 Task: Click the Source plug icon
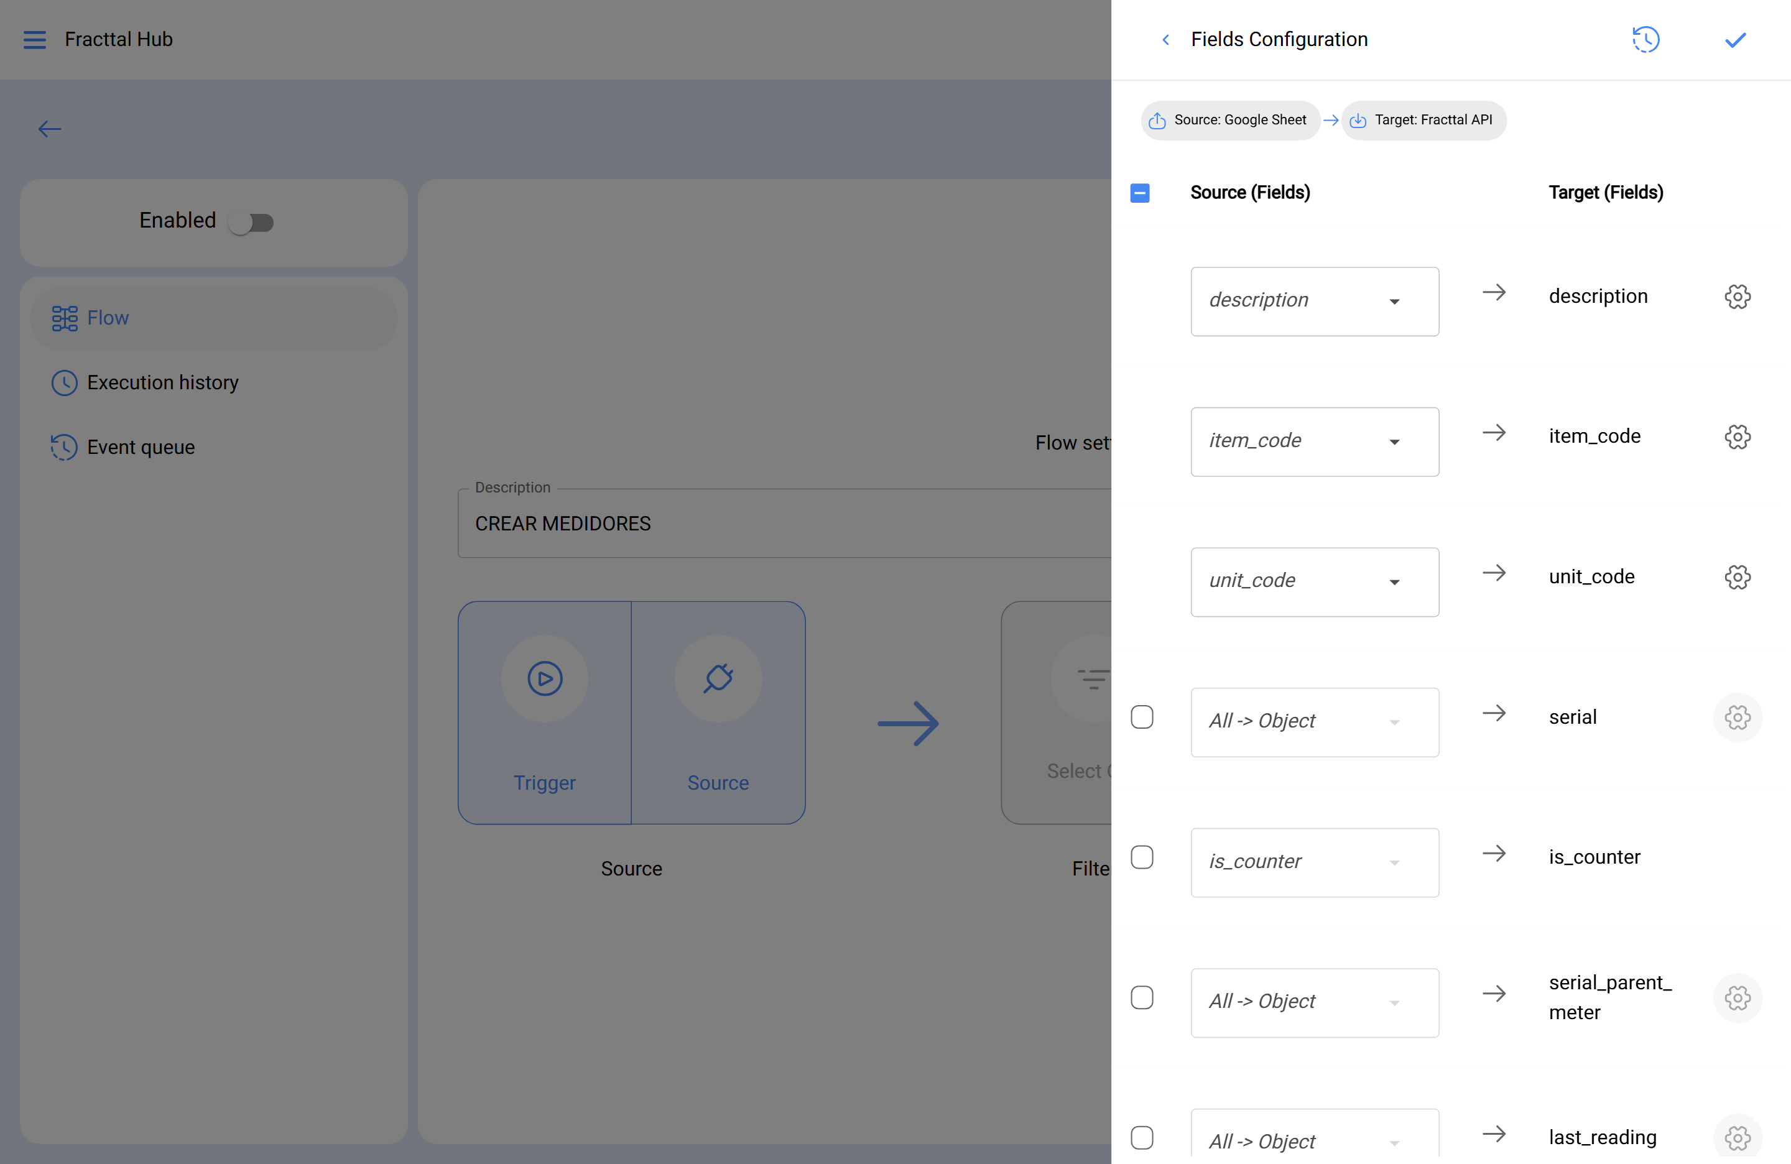coord(718,678)
